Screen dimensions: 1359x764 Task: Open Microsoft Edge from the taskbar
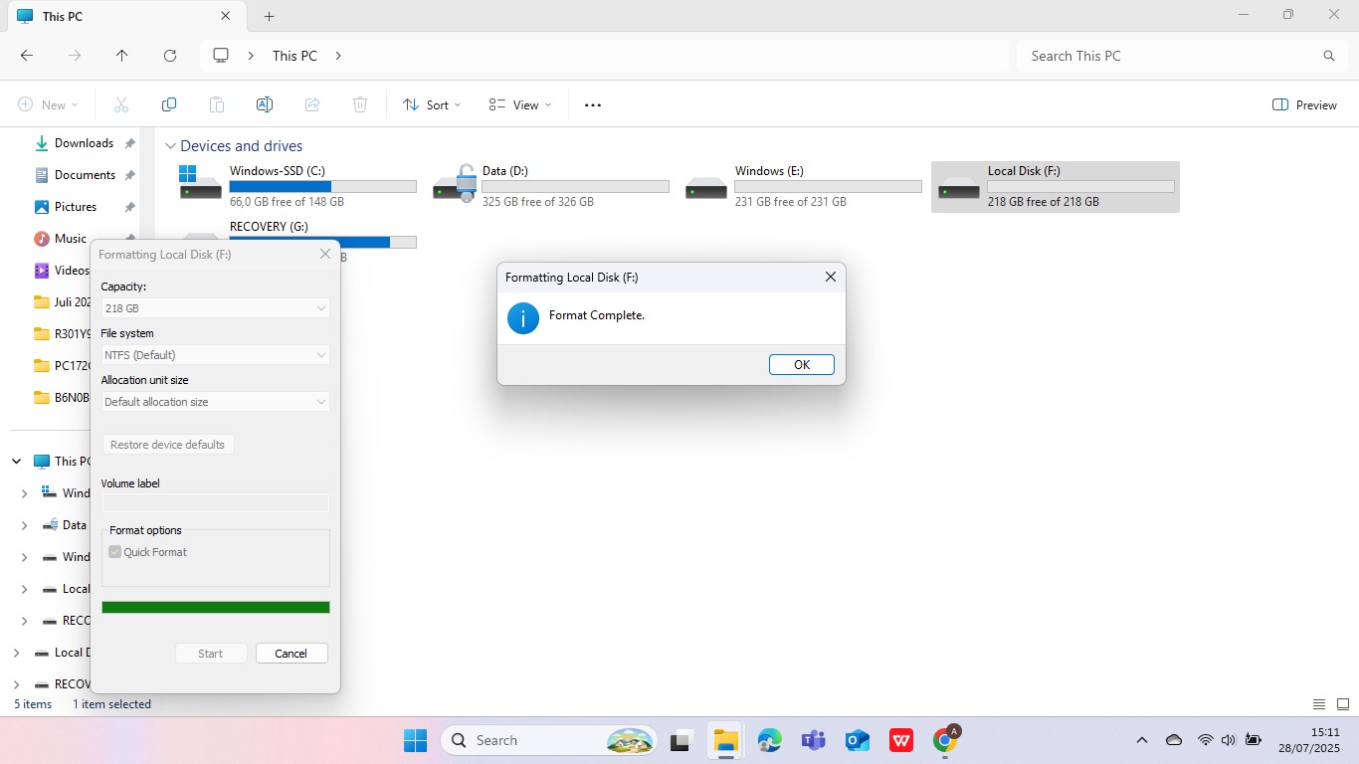pos(769,740)
